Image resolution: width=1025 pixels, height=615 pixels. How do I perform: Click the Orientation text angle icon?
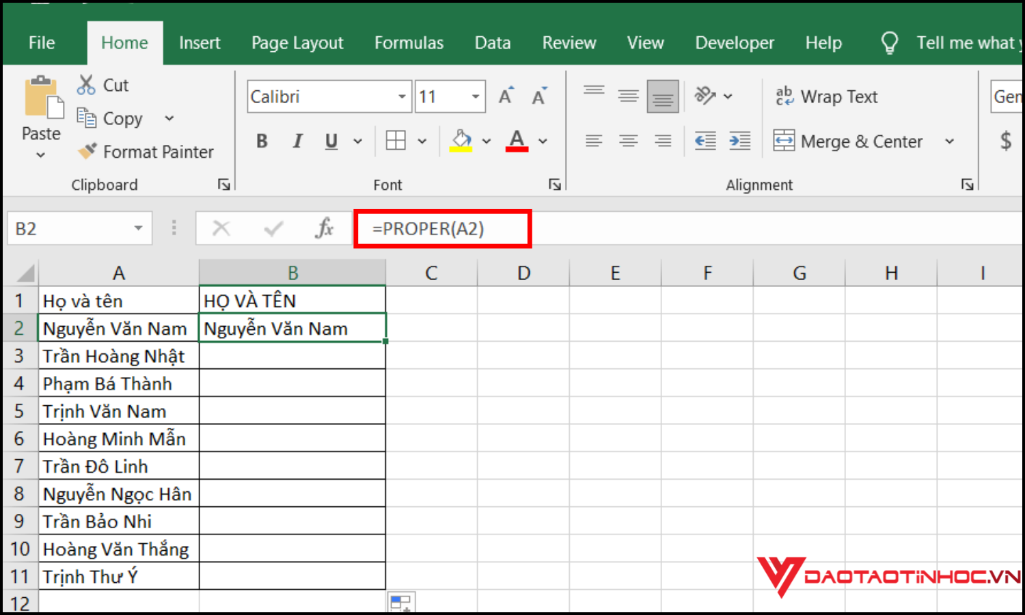pyautogui.click(x=705, y=96)
